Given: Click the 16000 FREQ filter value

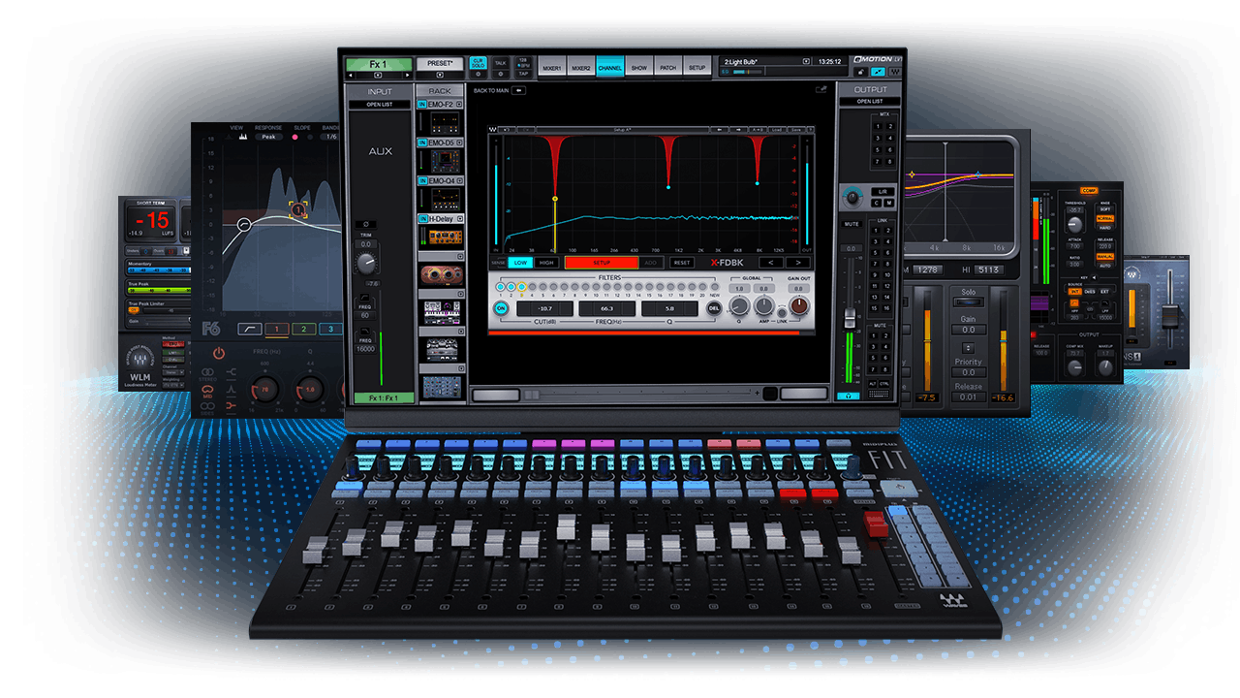Looking at the screenshot, I should (x=365, y=349).
